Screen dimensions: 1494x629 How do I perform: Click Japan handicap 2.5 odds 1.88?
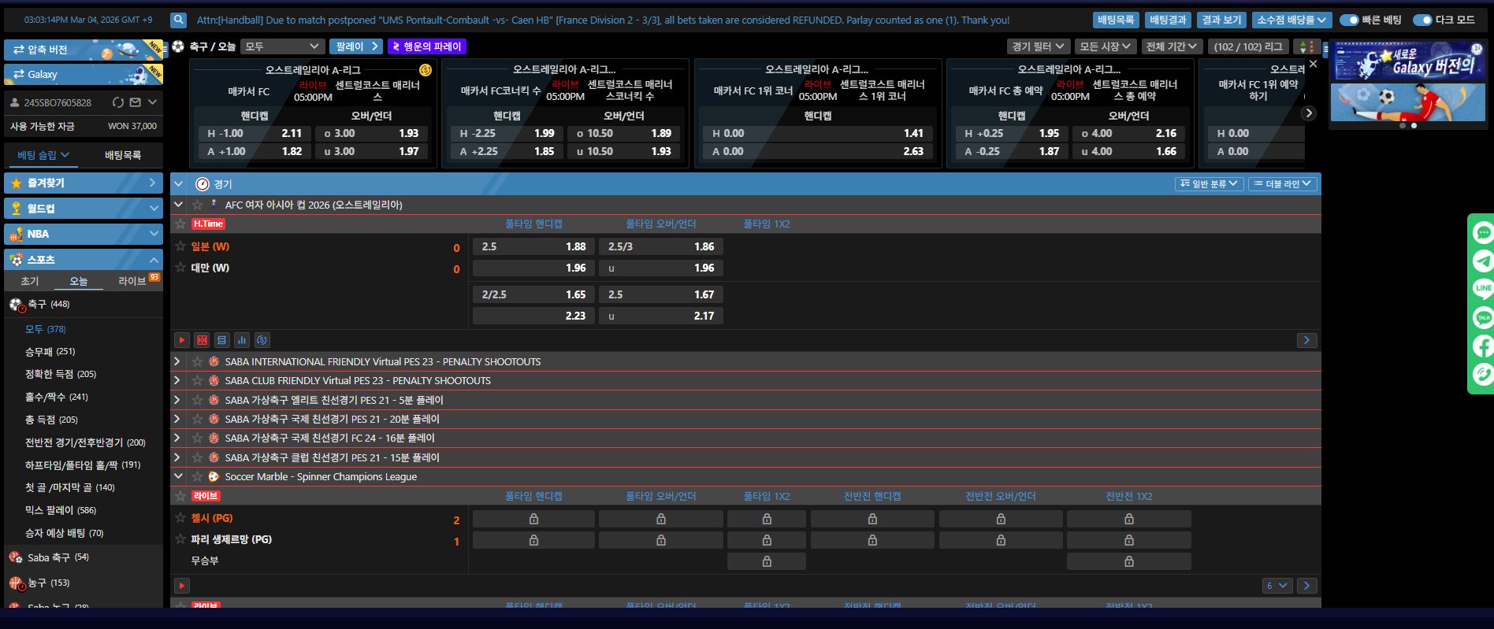tap(533, 246)
